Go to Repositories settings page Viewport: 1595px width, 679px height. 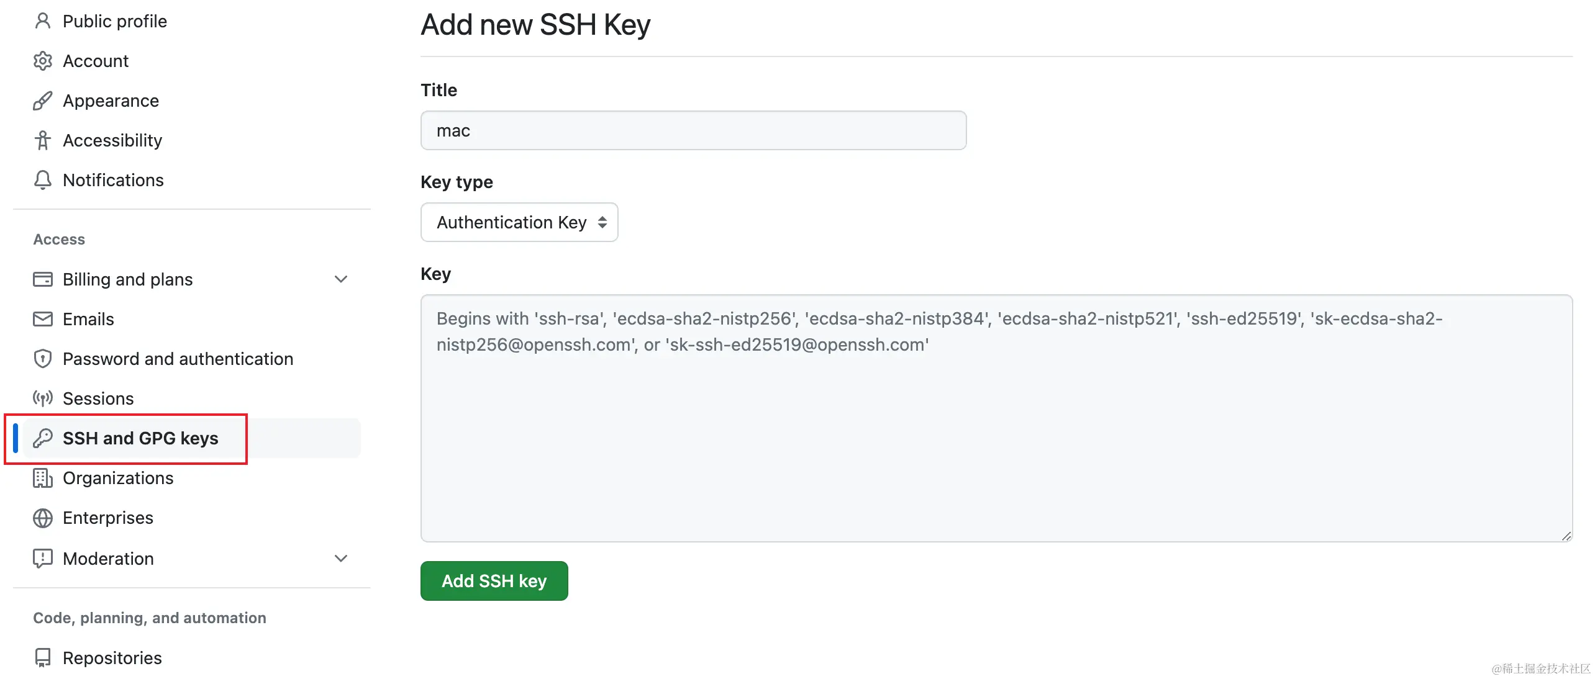click(112, 658)
